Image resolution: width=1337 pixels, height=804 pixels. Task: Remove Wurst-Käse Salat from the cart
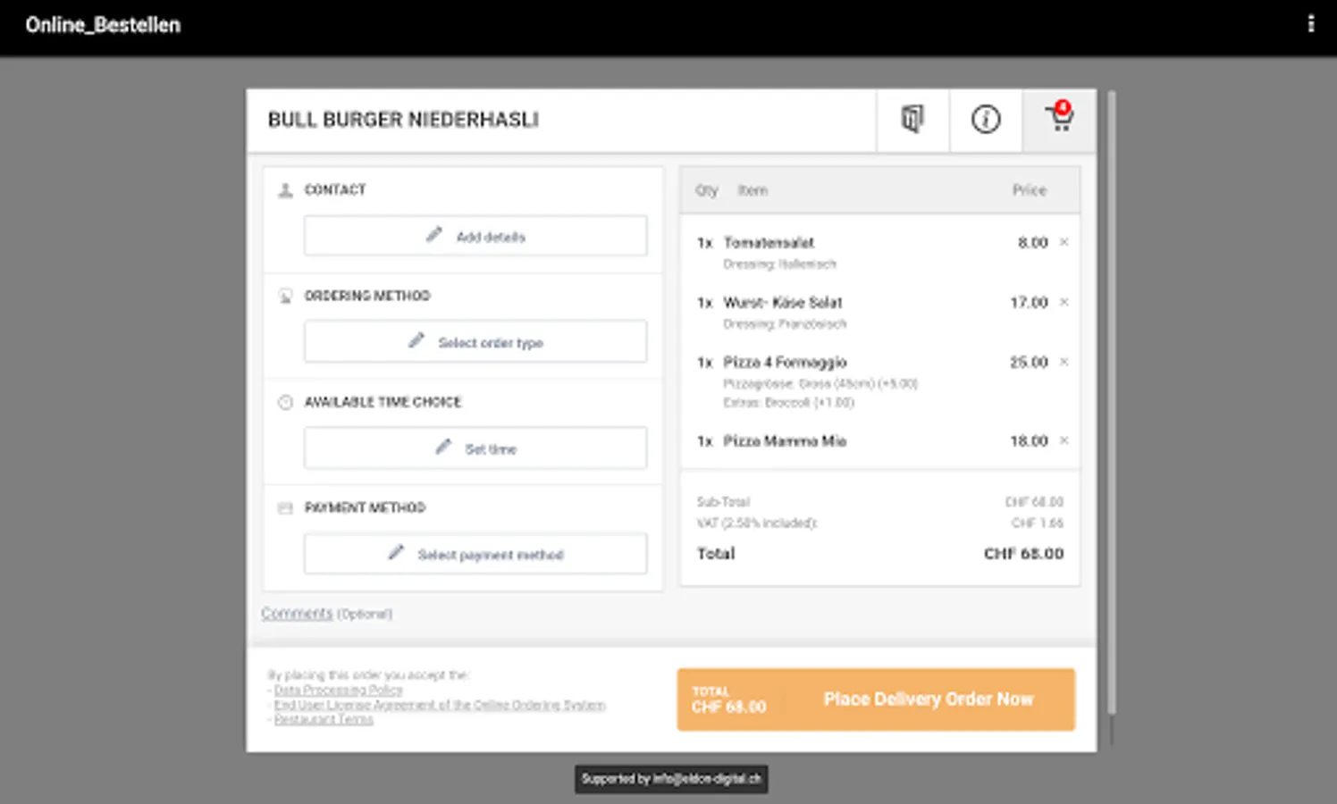(x=1064, y=302)
